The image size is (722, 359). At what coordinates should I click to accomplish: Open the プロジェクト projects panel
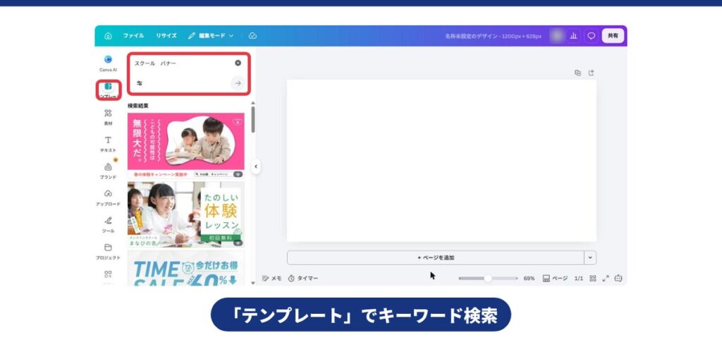(x=108, y=251)
